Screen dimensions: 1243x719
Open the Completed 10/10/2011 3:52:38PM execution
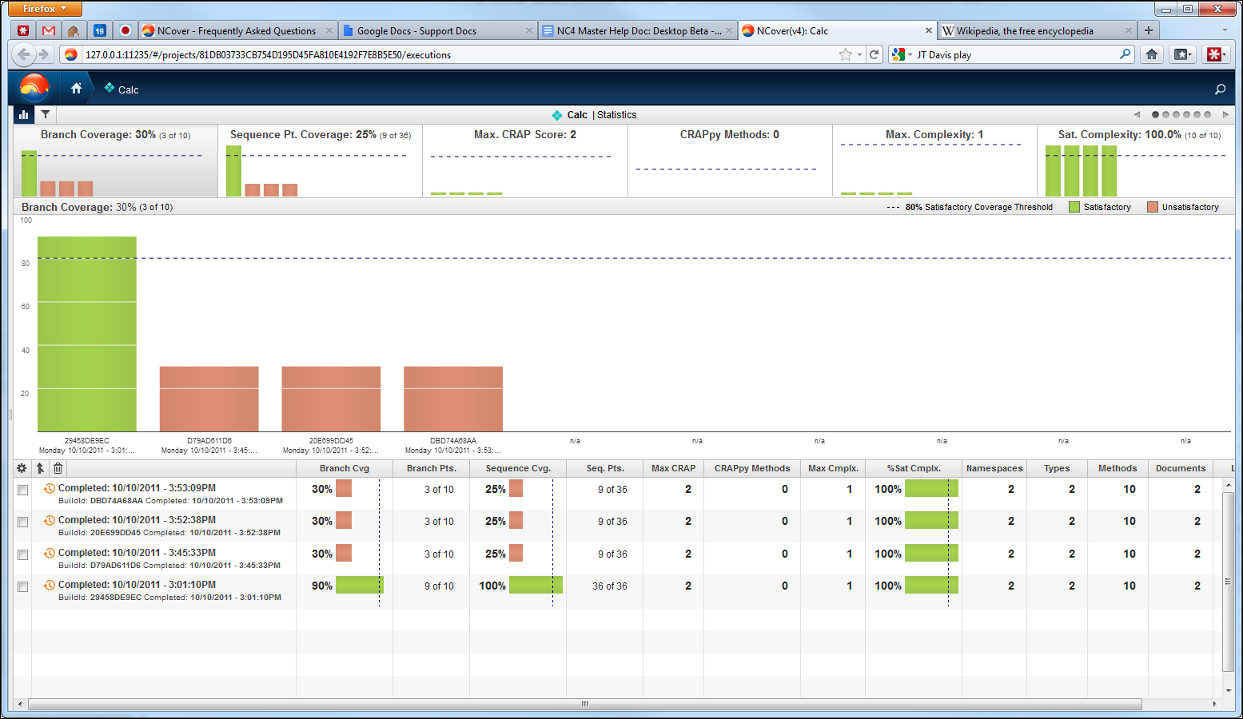[137, 519]
